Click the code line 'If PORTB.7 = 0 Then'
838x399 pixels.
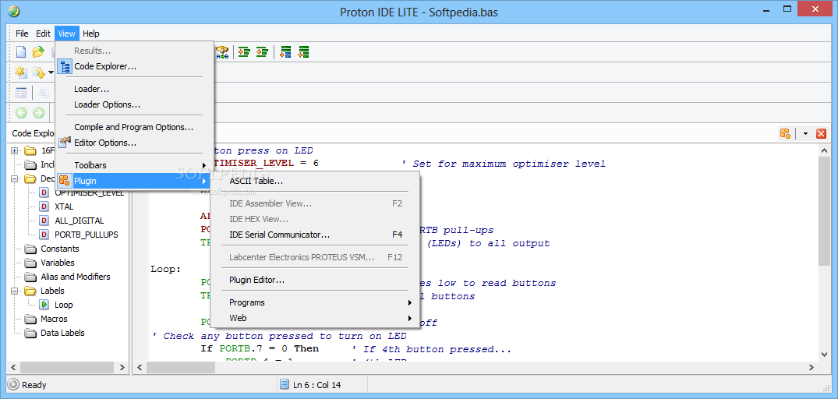[260, 349]
